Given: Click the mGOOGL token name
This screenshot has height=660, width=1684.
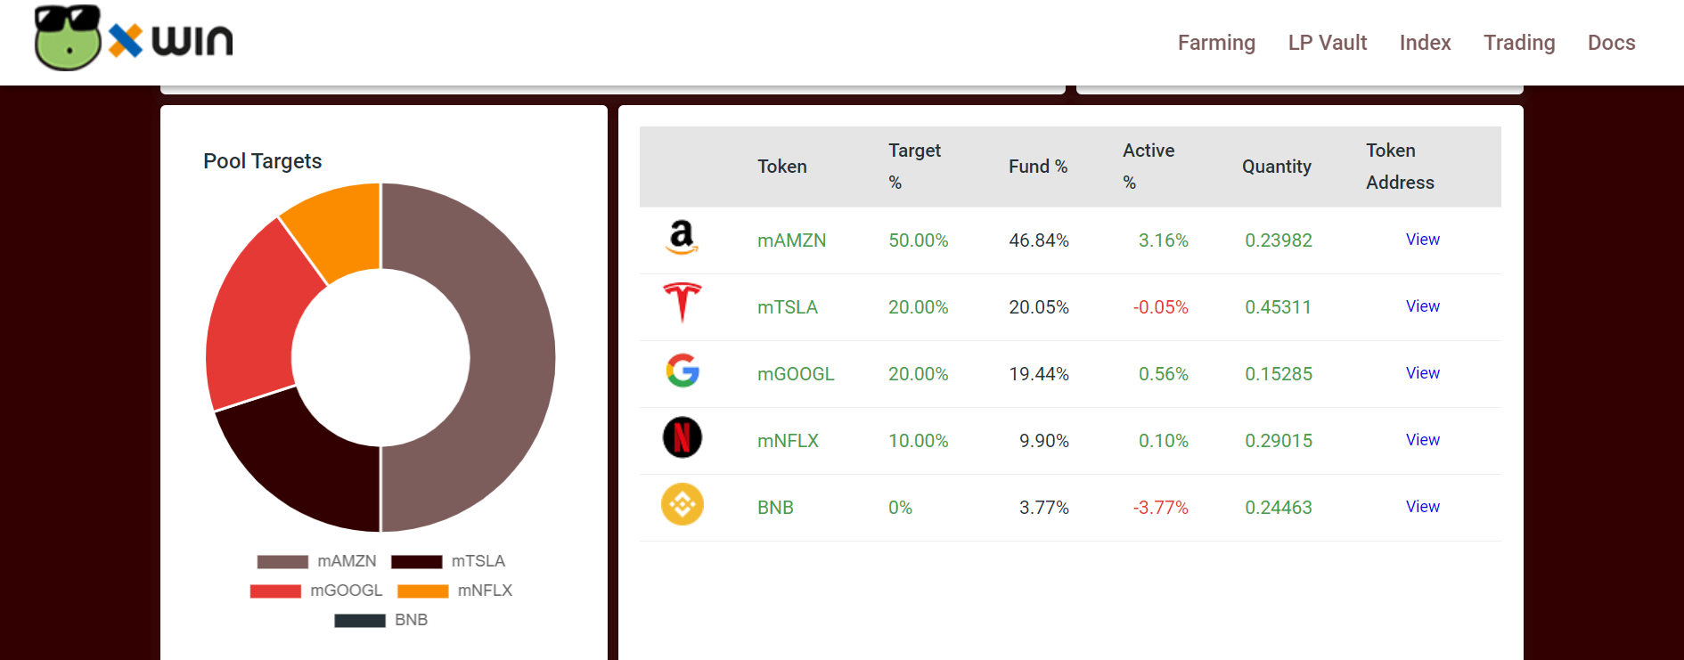Looking at the screenshot, I should pos(796,374).
